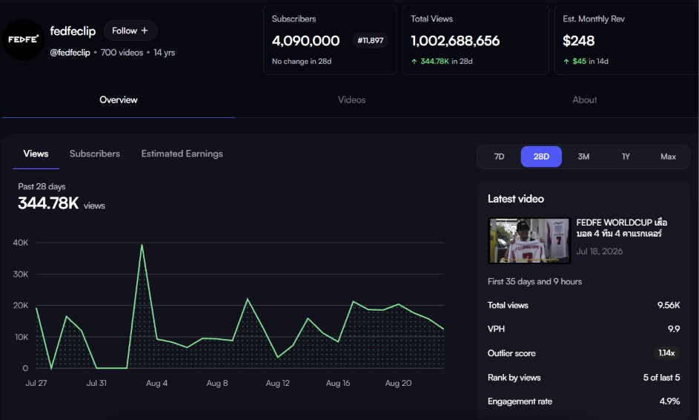Click the 9.9 VPH value
The height and width of the screenshot is (420, 699).
coord(674,329)
